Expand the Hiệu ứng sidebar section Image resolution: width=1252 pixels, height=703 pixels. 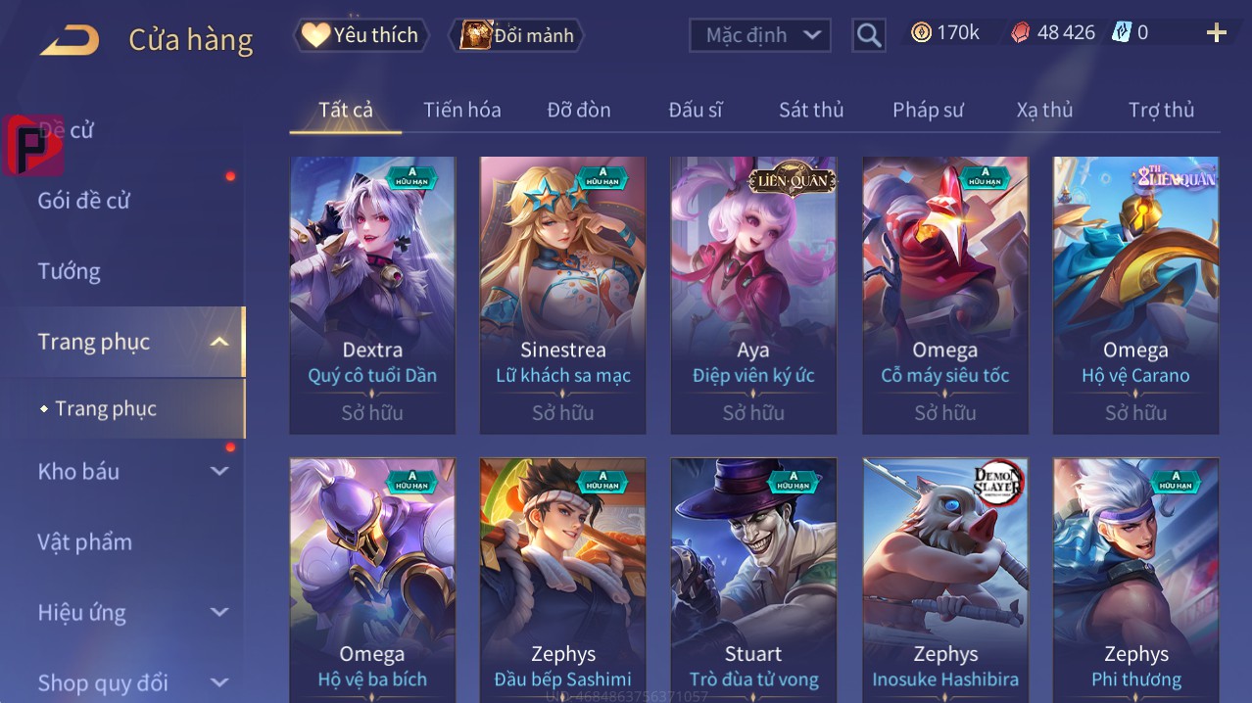(219, 613)
